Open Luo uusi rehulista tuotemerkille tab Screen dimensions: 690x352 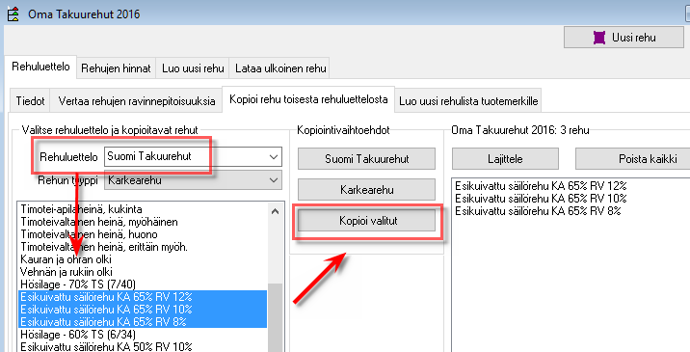coord(468,101)
